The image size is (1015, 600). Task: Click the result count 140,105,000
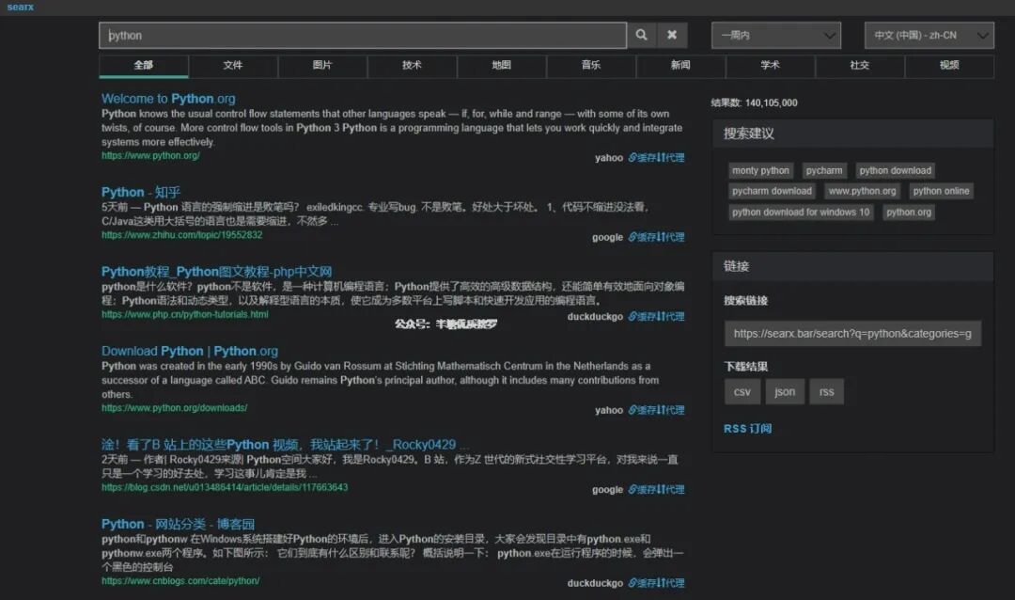click(771, 103)
